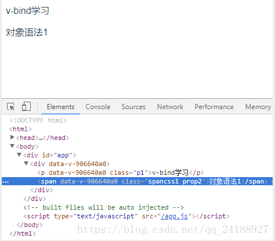
Task: Switch to the Console tab
Action: [98, 107]
